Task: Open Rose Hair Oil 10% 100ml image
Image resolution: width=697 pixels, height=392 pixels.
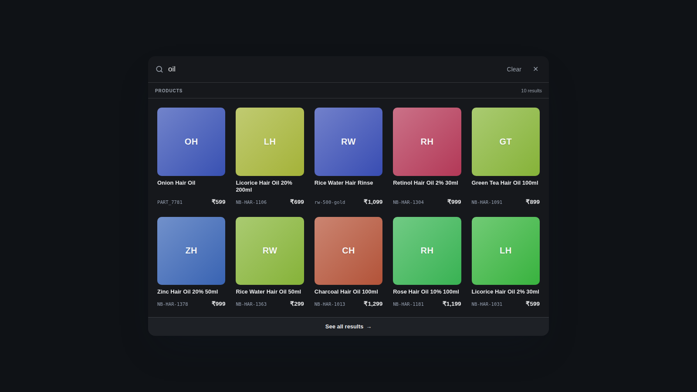Action: click(x=427, y=251)
